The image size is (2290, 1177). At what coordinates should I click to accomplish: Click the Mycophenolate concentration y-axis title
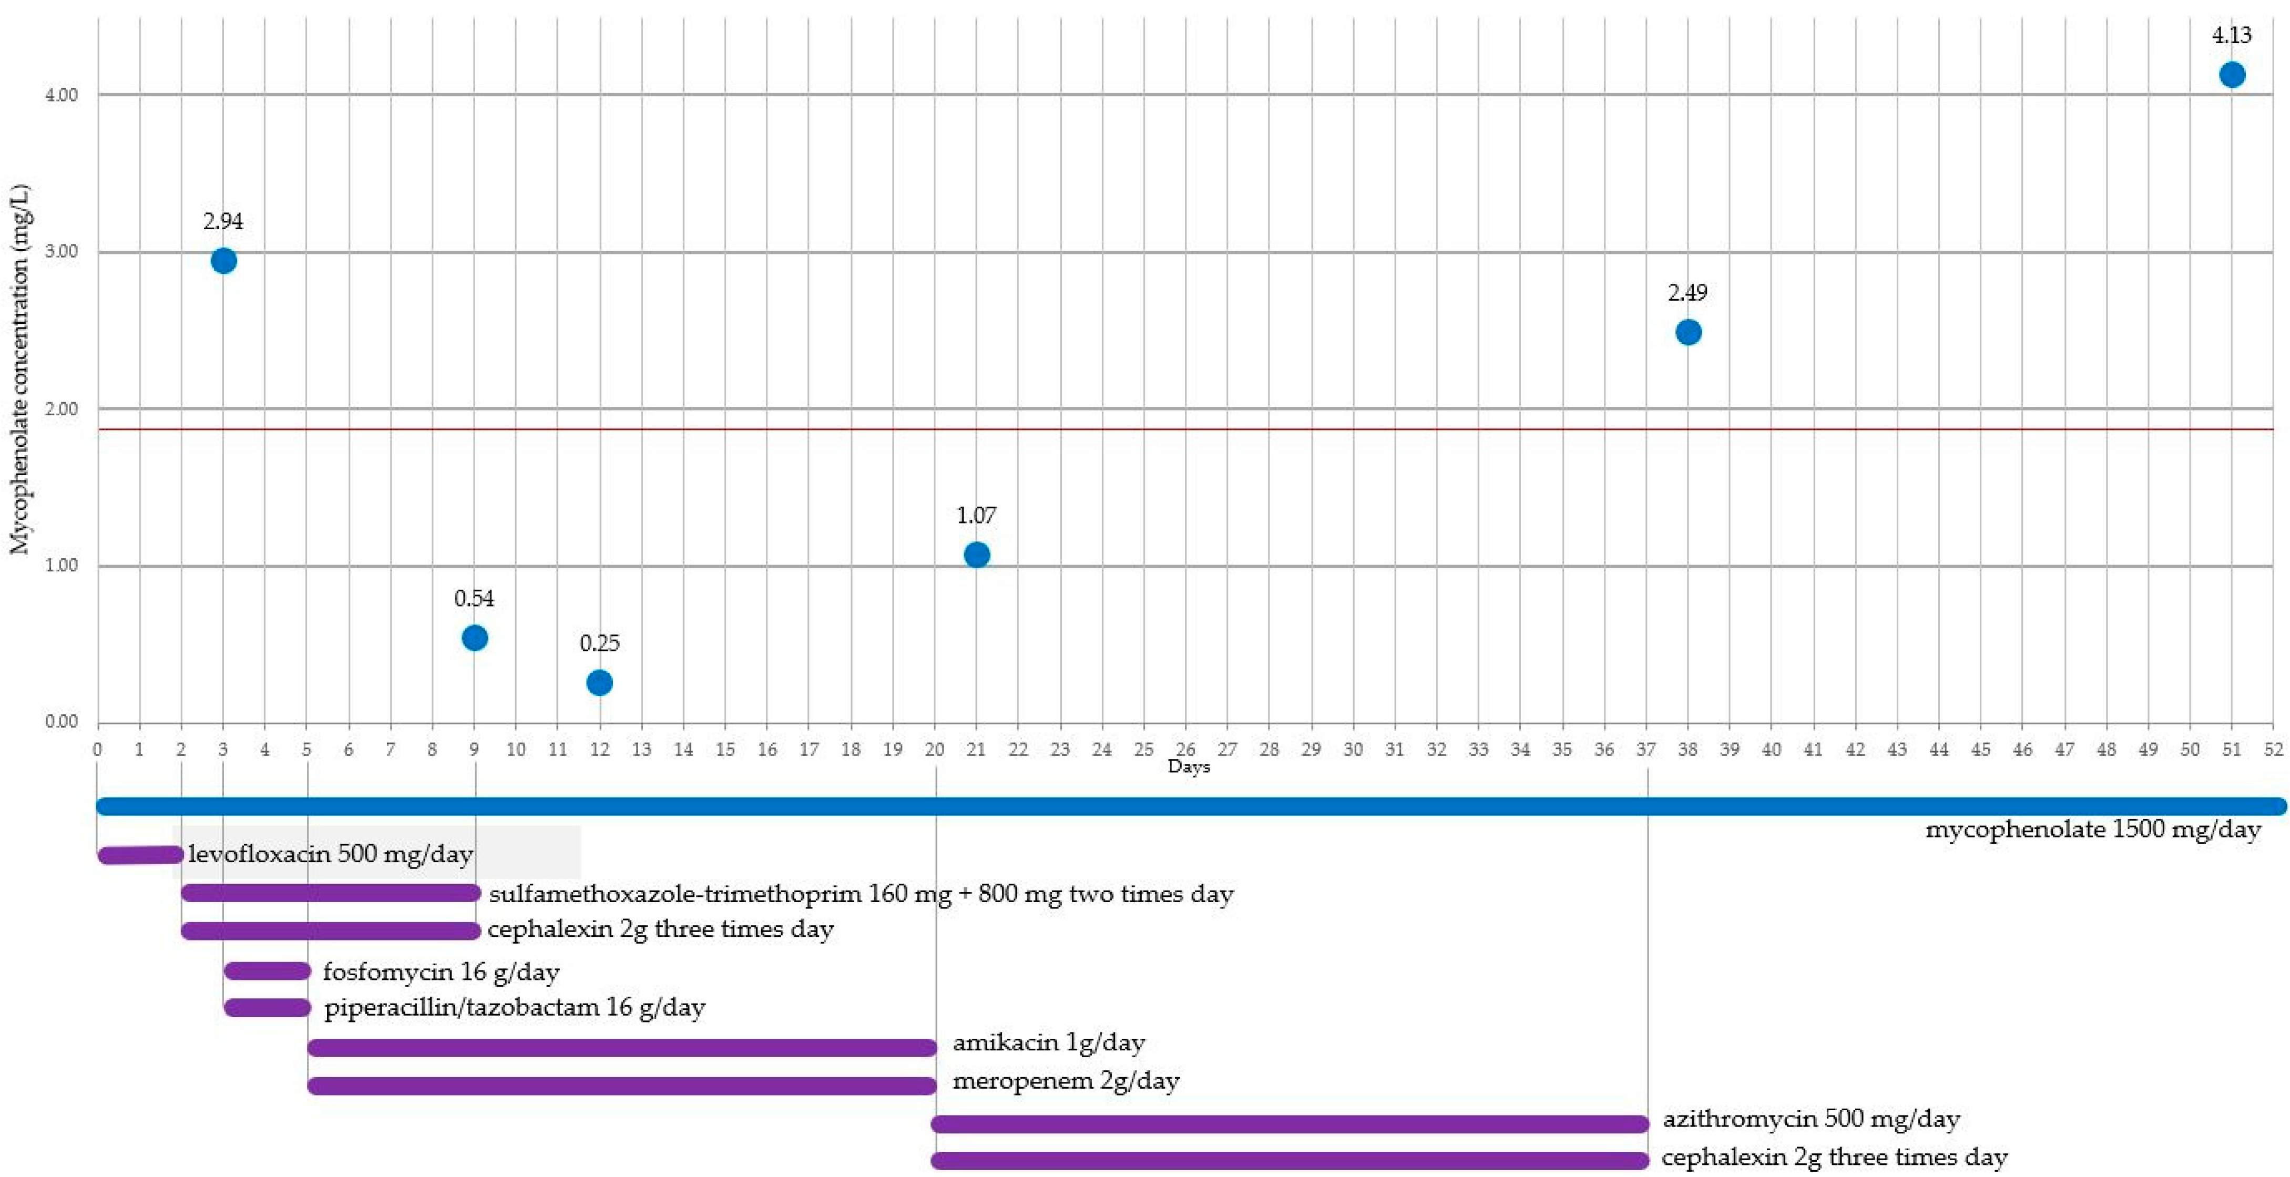(x=19, y=369)
